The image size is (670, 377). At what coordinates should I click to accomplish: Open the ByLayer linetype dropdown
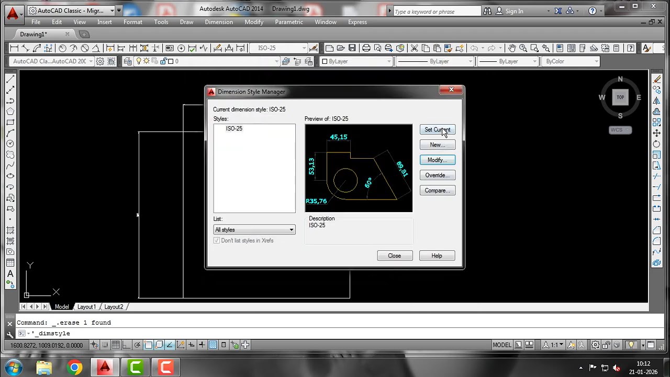(x=434, y=61)
